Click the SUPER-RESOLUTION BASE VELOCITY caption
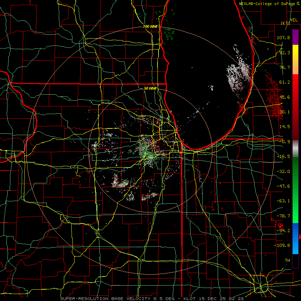 coord(105,299)
